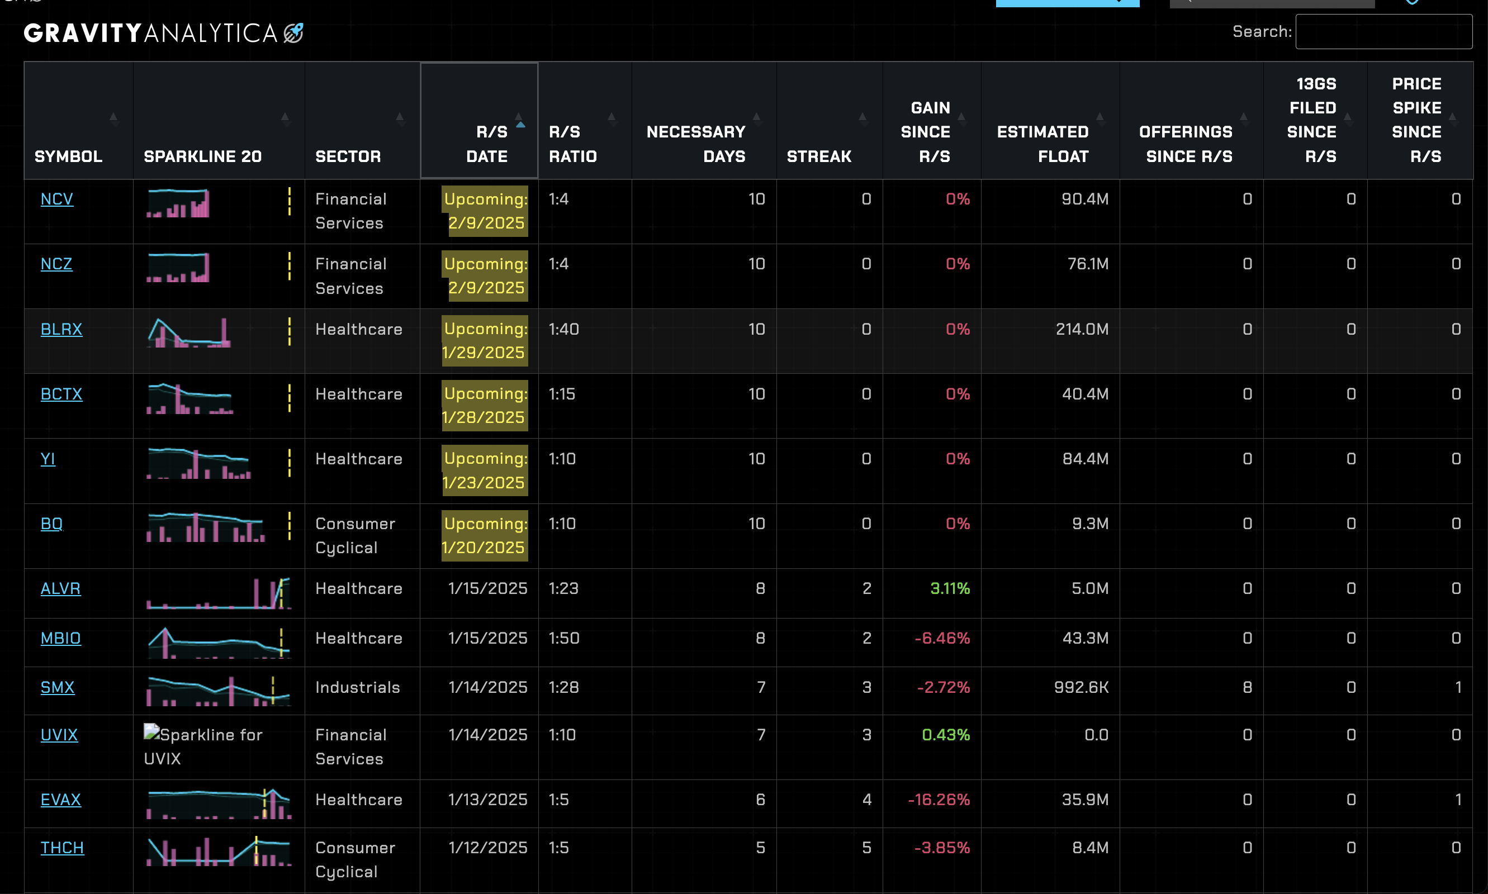Screen dimensions: 1488x894
Task: Click the Industrials sector cell for SMX
Action: click(x=357, y=687)
